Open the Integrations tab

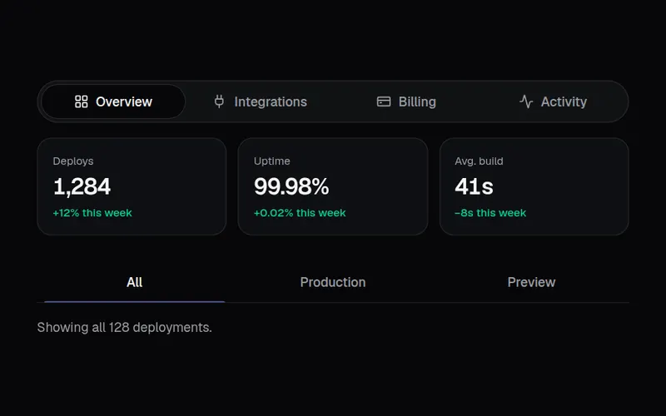[x=260, y=102]
